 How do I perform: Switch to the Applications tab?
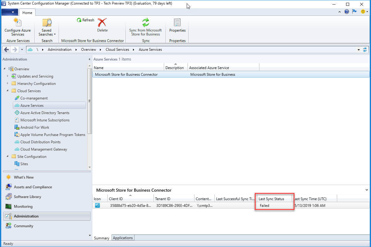click(x=123, y=238)
